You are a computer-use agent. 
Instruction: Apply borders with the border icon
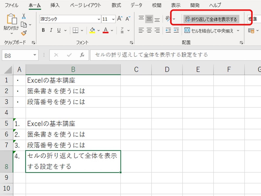75,30
